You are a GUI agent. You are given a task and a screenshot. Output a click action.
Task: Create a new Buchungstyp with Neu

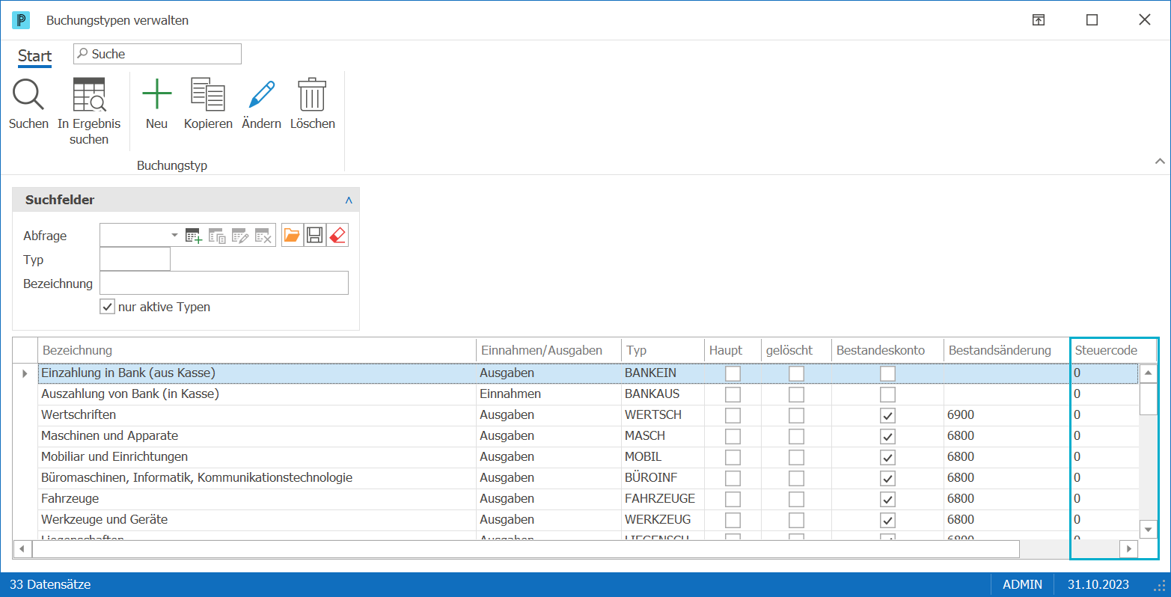click(156, 95)
